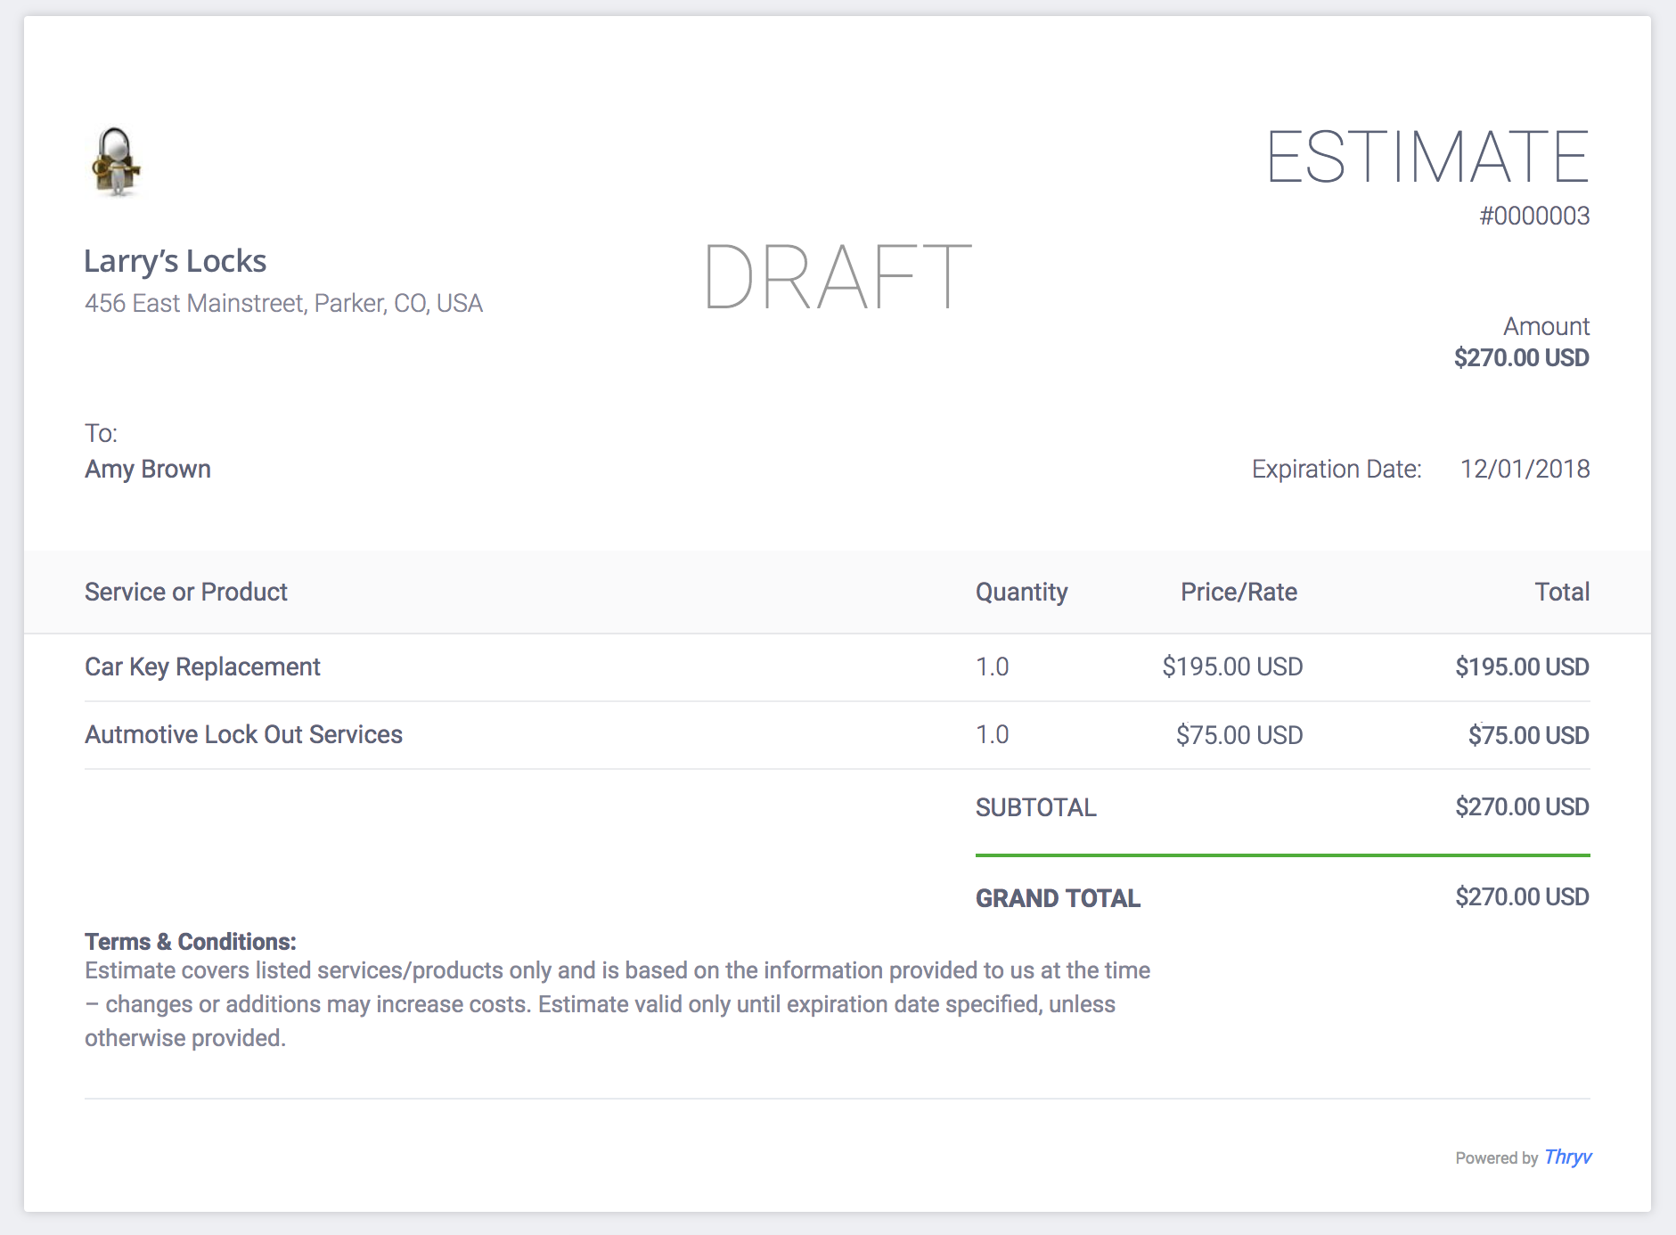This screenshot has height=1235, width=1676.
Task: Click the header amount '$270.00 USD' under Amount
Action: click(x=1522, y=358)
